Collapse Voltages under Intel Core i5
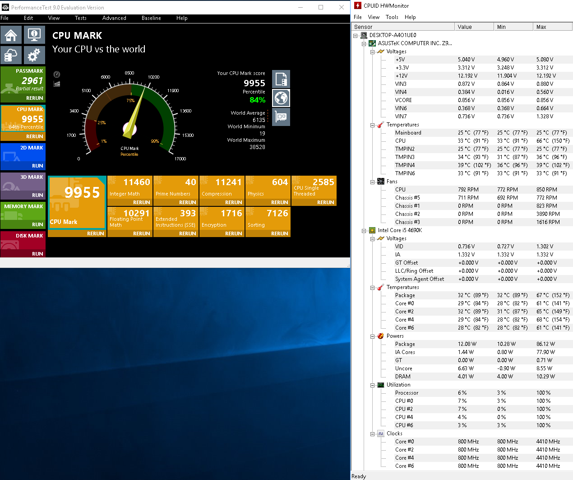The width and height of the screenshot is (573, 480). point(373,238)
